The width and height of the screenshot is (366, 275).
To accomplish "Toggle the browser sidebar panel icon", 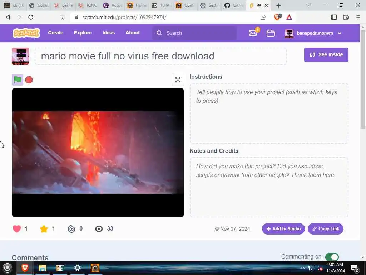I will point(334,17).
